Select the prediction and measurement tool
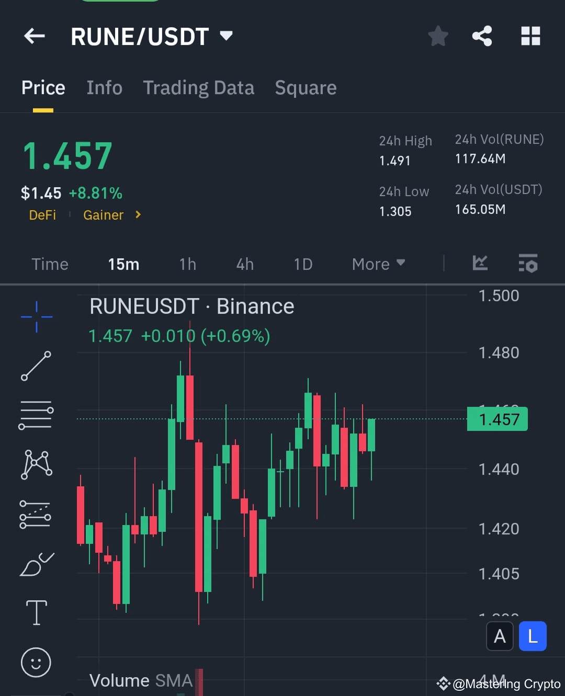565x696 pixels. (36, 515)
